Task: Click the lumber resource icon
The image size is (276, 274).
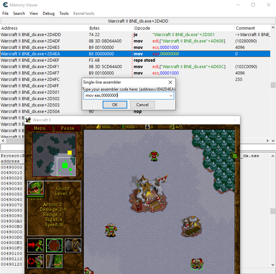Action: click(123, 127)
